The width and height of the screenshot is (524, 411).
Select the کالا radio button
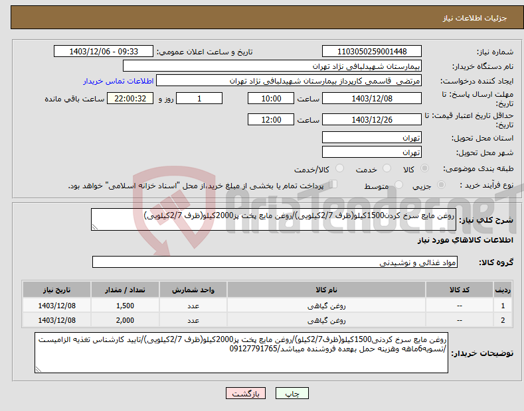pyautogui.click(x=424, y=168)
